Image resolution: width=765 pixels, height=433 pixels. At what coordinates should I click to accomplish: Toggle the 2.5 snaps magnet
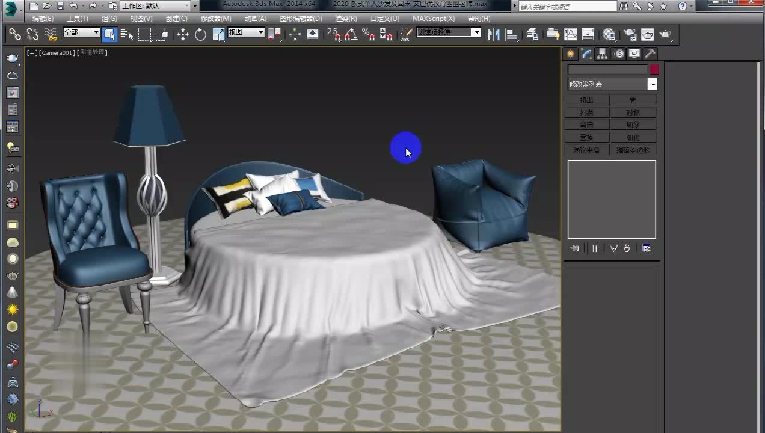point(335,34)
